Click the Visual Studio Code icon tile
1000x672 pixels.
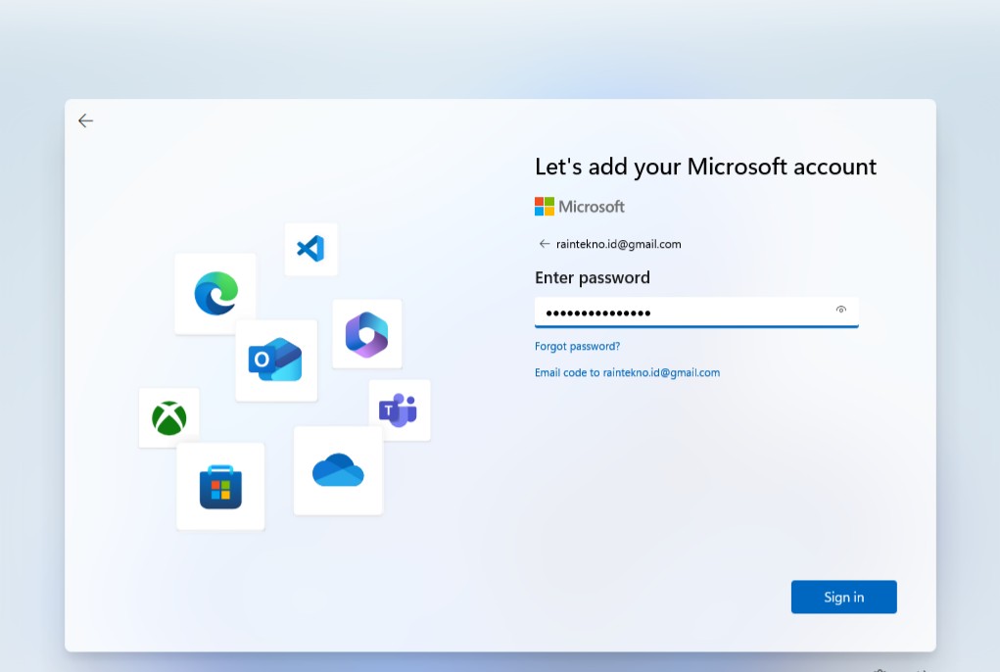(x=310, y=249)
